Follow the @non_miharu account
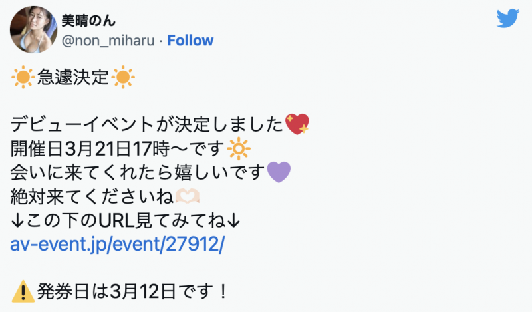Image resolution: width=532 pixels, height=312 pixels. 190,41
